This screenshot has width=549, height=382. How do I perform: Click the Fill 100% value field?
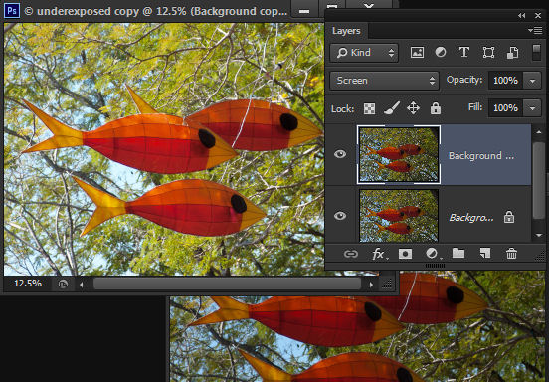coord(505,107)
